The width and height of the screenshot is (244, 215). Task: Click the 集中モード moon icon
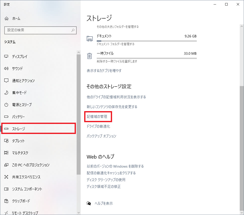click(6, 93)
